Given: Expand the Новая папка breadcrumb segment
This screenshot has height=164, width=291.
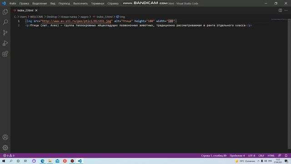Looking at the screenshot, I should [x=69, y=17].
